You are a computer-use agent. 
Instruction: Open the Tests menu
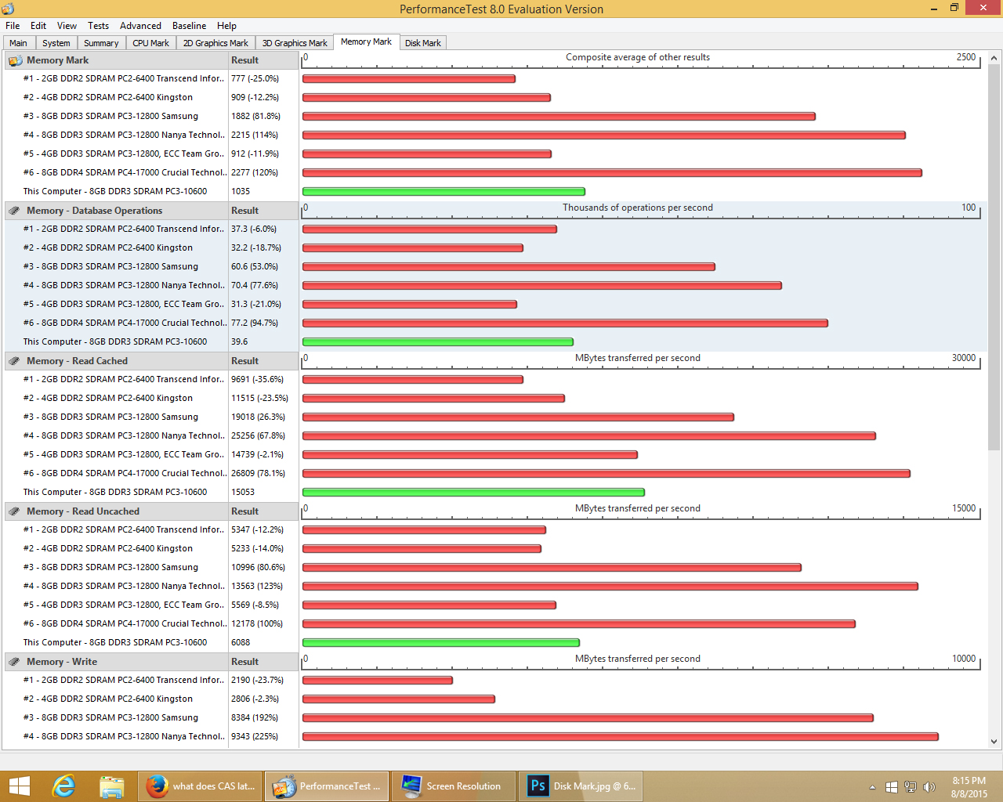coord(99,26)
